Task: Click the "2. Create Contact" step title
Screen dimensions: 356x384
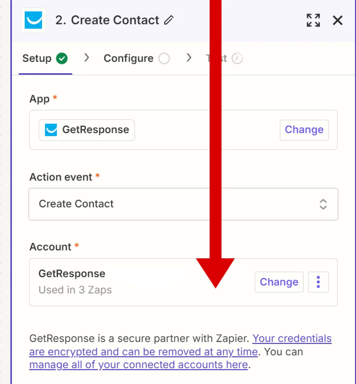Action: click(x=107, y=20)
